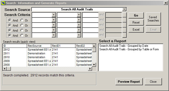Select Or radio in third And/Or row
The height and width of the screenshot is (91, 169).
point(22,30)
